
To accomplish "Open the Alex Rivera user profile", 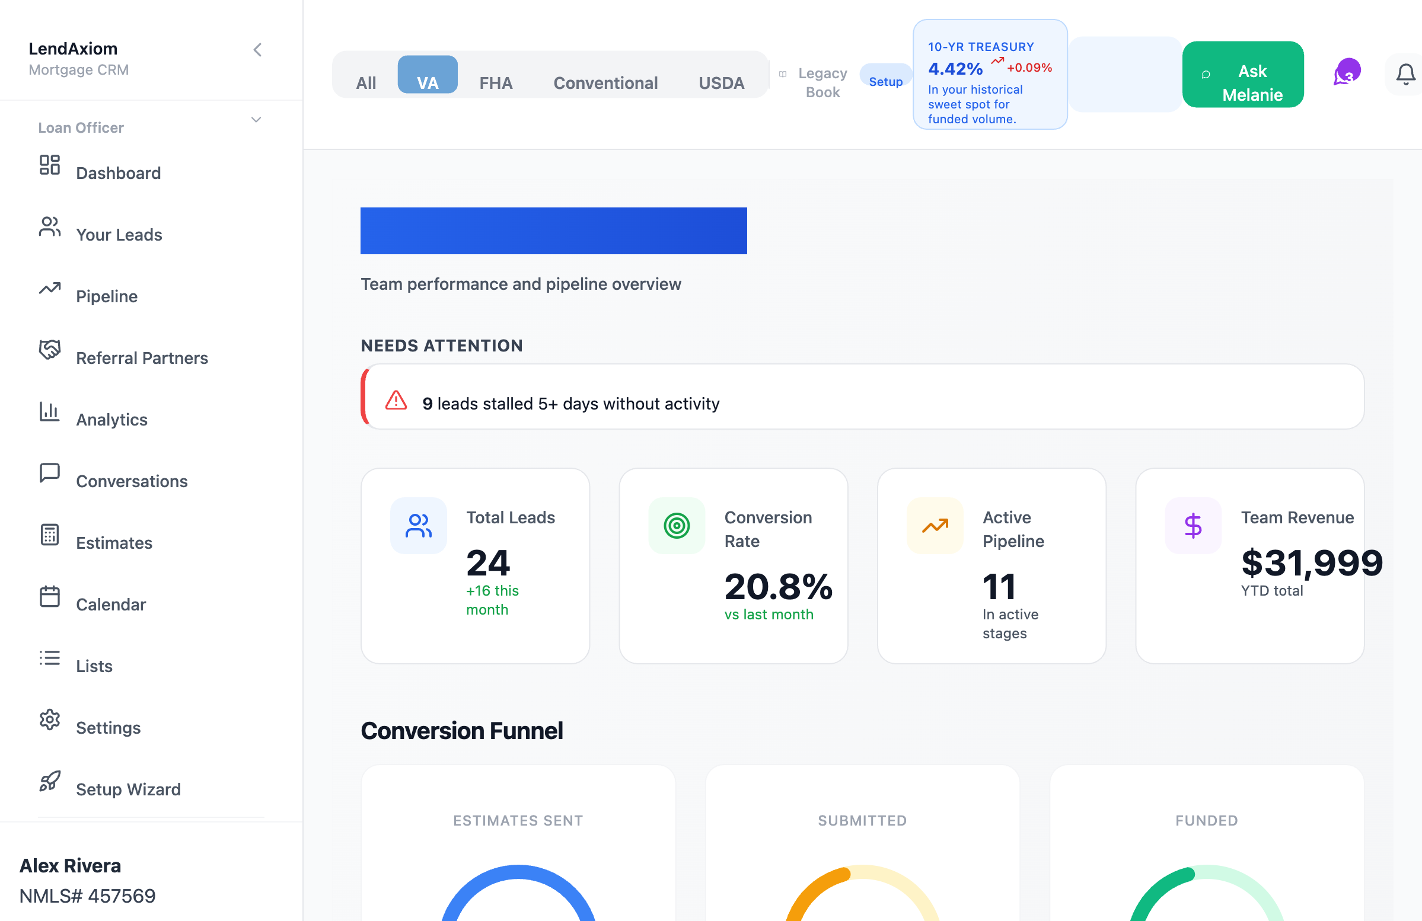I will coord(70,865).
